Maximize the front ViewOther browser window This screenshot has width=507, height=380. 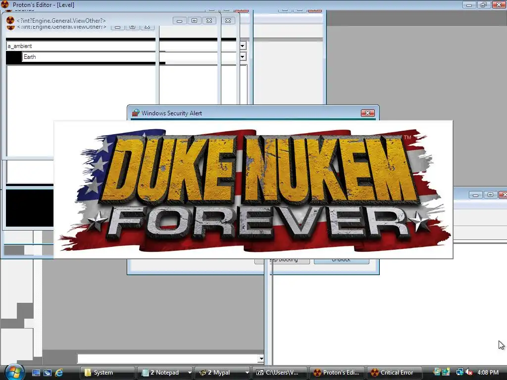click(194, 21)
